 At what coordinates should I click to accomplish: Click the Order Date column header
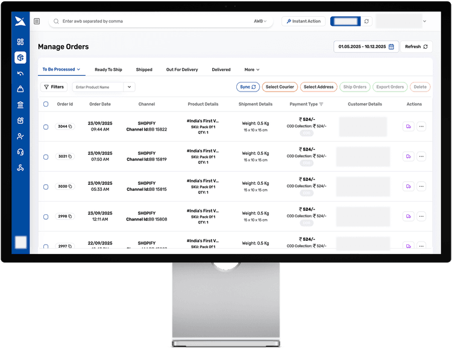tap(100, 104)
